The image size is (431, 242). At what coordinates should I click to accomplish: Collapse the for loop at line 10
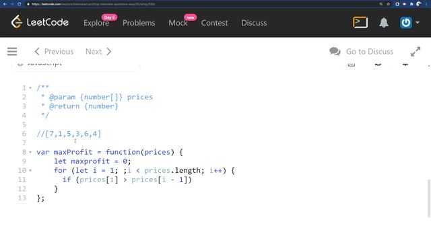point(30,170)
